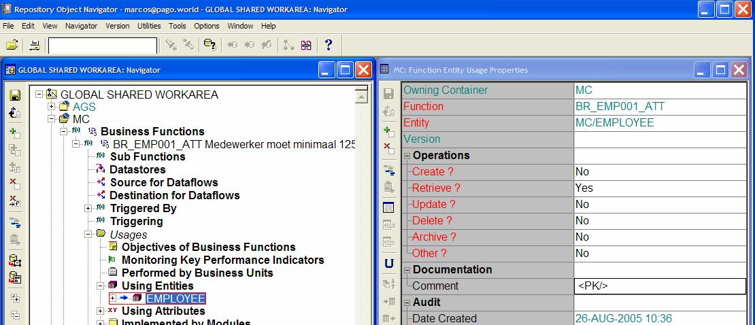Click pin properties icon in Properties side toolbar
Image resolution: width=755 pixels, height=325 pixels.
[x=389, y=169]
